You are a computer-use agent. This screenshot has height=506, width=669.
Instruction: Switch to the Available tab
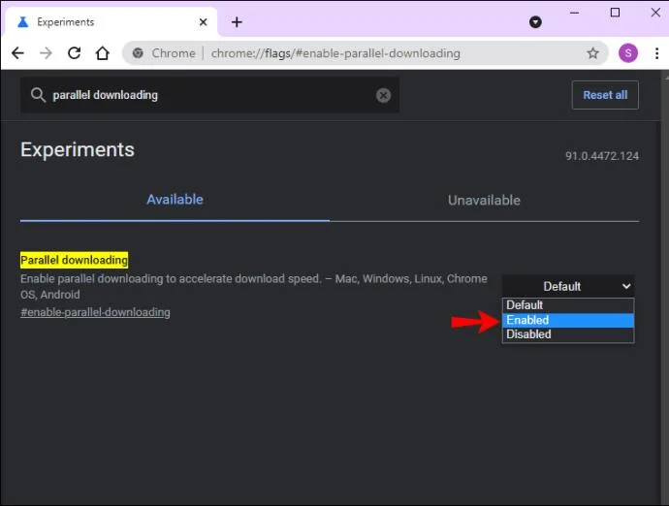[175, 200]
